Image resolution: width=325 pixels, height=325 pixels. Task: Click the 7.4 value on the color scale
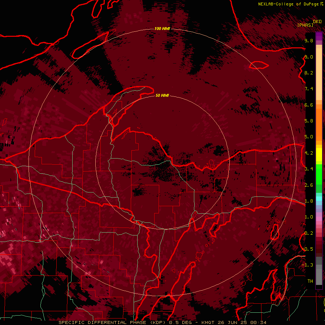click(x=309, y=89)
